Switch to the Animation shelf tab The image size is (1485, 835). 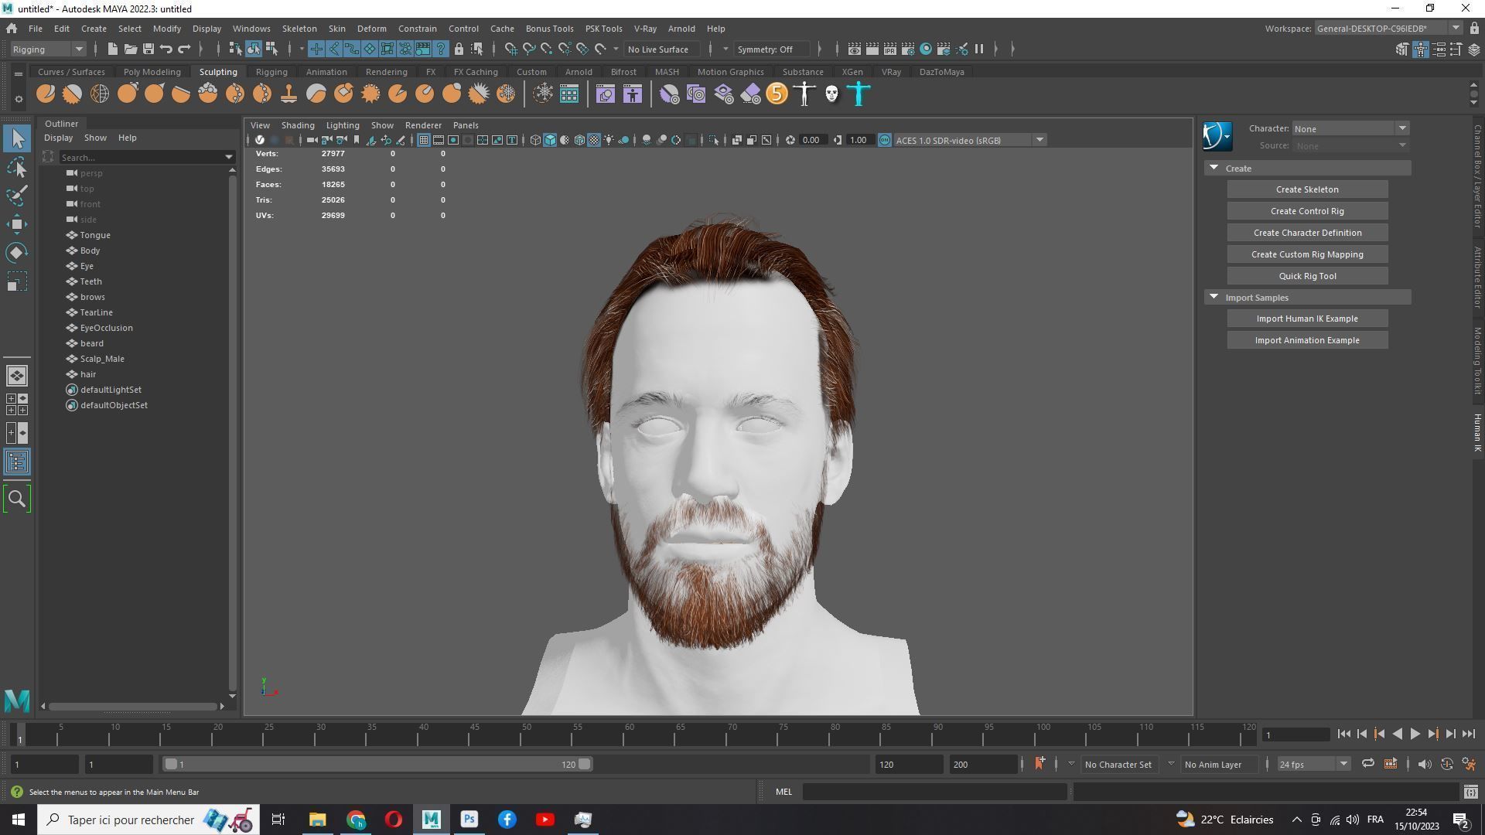[x=326, y=72]
